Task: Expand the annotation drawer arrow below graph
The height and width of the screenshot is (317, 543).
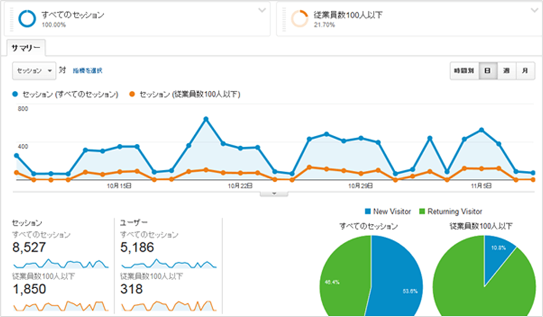Action: click(x=274, y=193)
